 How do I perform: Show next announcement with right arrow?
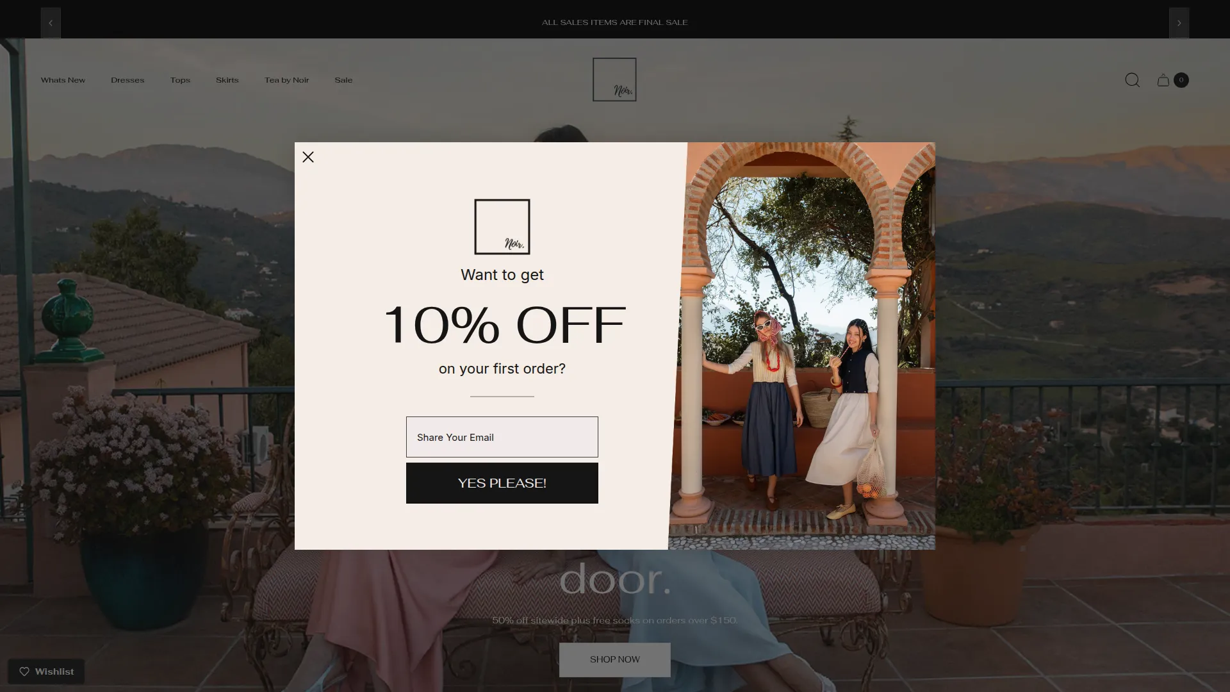pos(1179,23)
